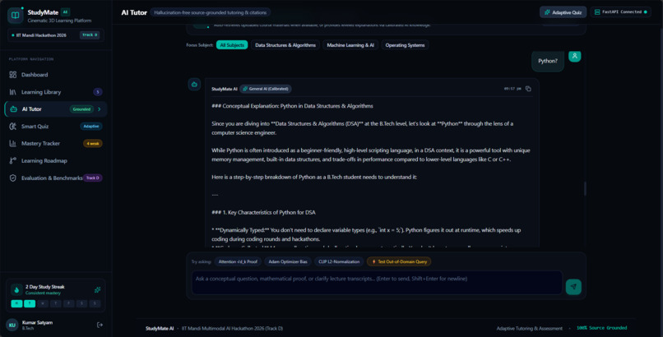The width and height of the screenshot is (663, 337).
Task: Click the AI Tutor robot icon
Action: [x=13, y=109]
